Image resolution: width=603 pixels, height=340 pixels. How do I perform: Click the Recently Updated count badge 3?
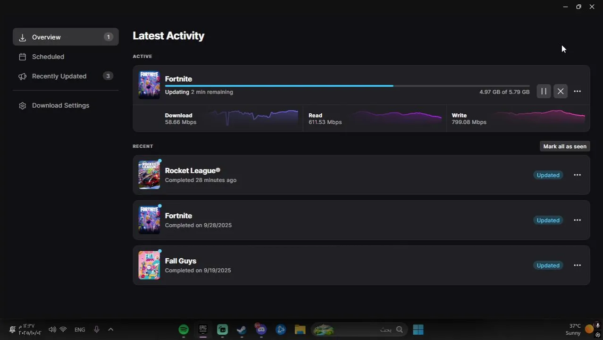pyautogui.click(x=108, y=76)
